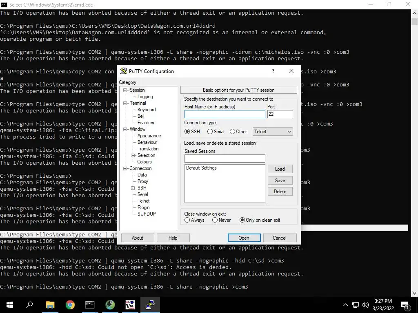Select Session category
418x313 pixels.
[x=137, y=90]
